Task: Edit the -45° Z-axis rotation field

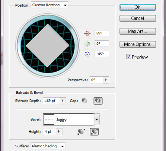Action: coord(102,54)
